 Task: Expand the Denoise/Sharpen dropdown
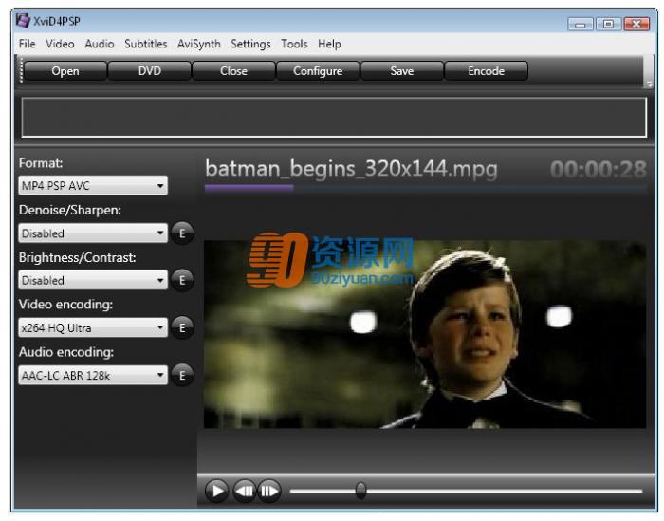tap(93, 233)
